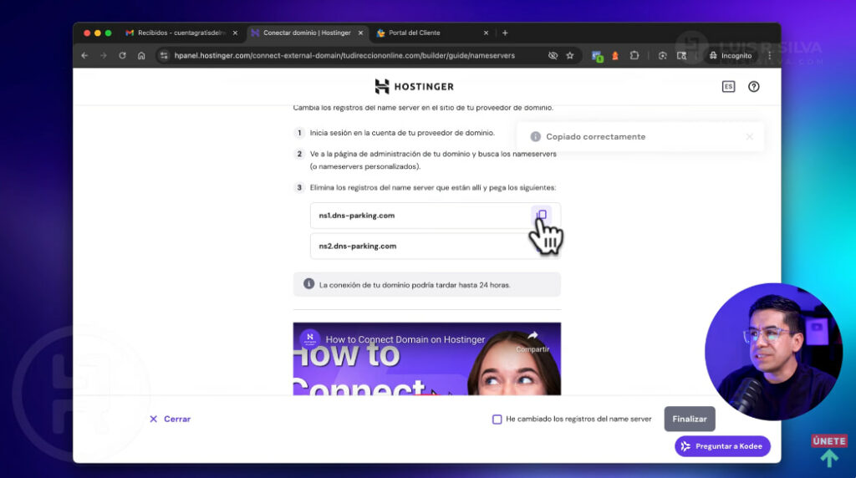Open Chrome three-dot menu
This screenshot has width=856, height=478.
770,56
